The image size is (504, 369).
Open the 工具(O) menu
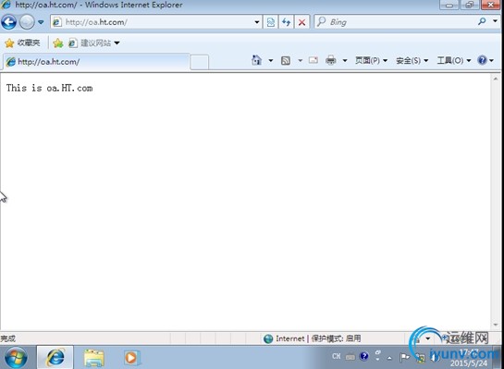click(454, 60)
